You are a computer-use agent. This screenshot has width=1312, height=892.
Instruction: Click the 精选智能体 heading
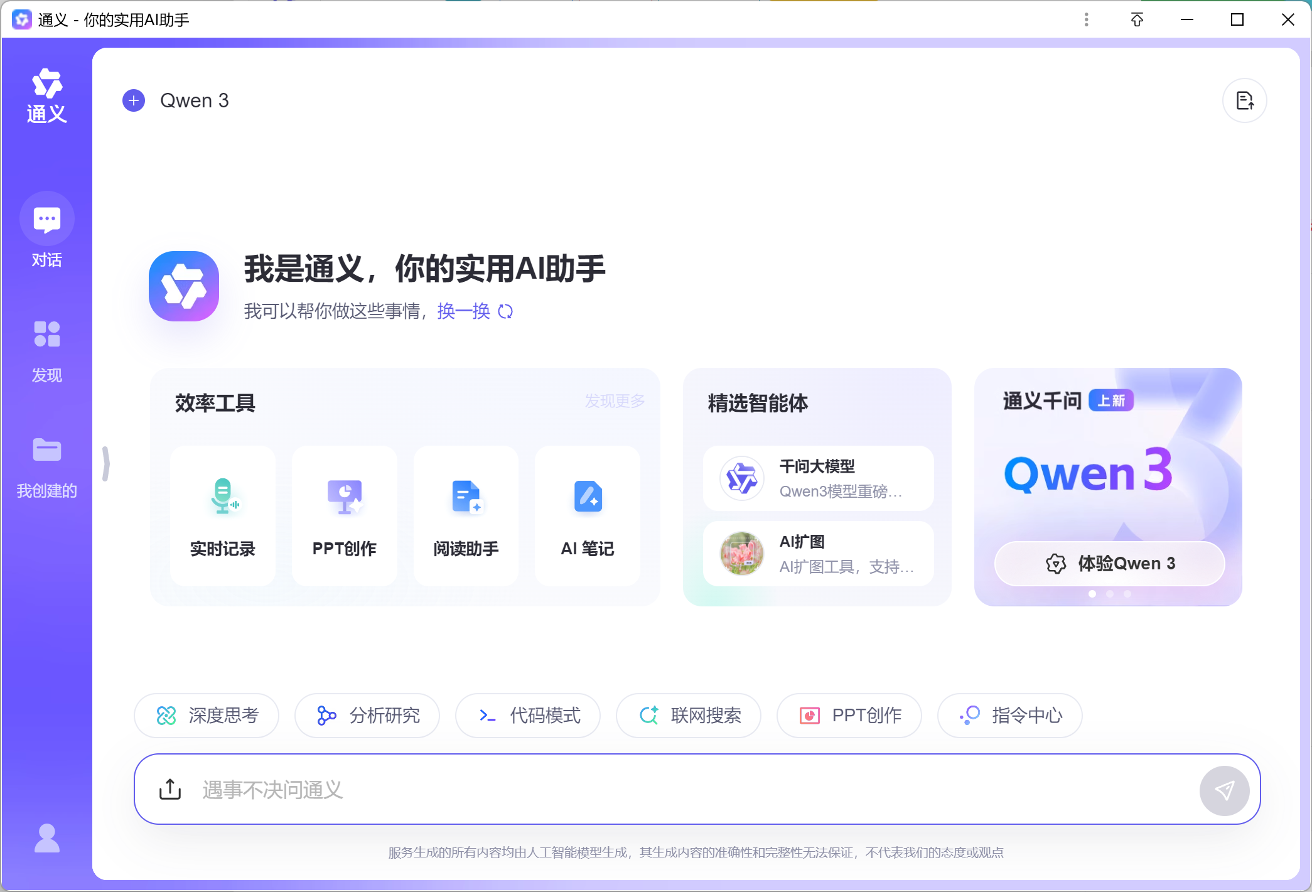(x=758, y=403)
